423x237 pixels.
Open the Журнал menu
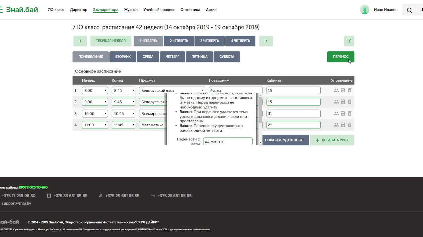pos(131,10)
